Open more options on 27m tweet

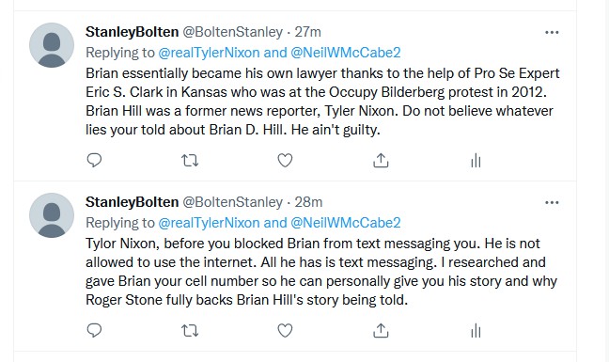(x=552, y=32)
